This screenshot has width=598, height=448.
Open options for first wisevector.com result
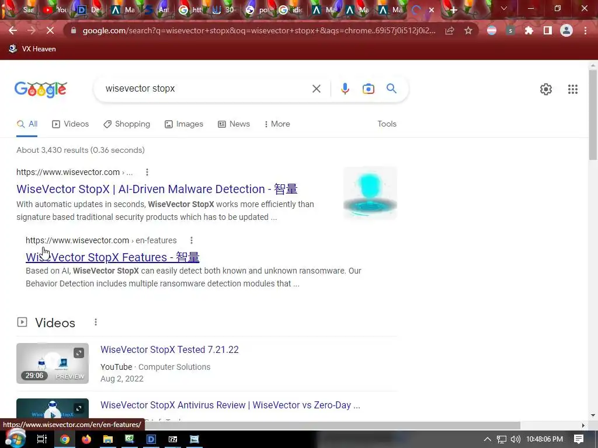point(147,172)
